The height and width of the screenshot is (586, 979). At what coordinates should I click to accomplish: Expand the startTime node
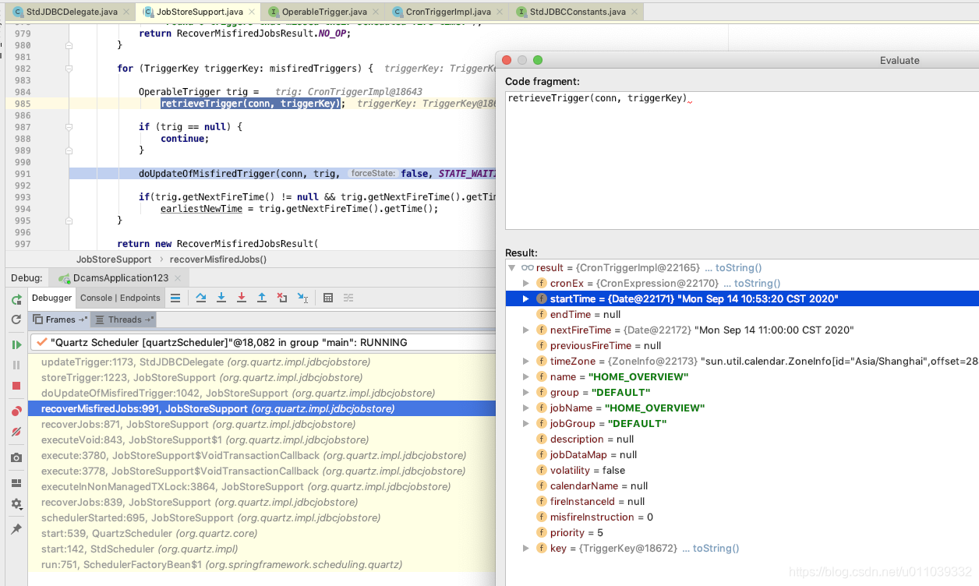[526, 298]
